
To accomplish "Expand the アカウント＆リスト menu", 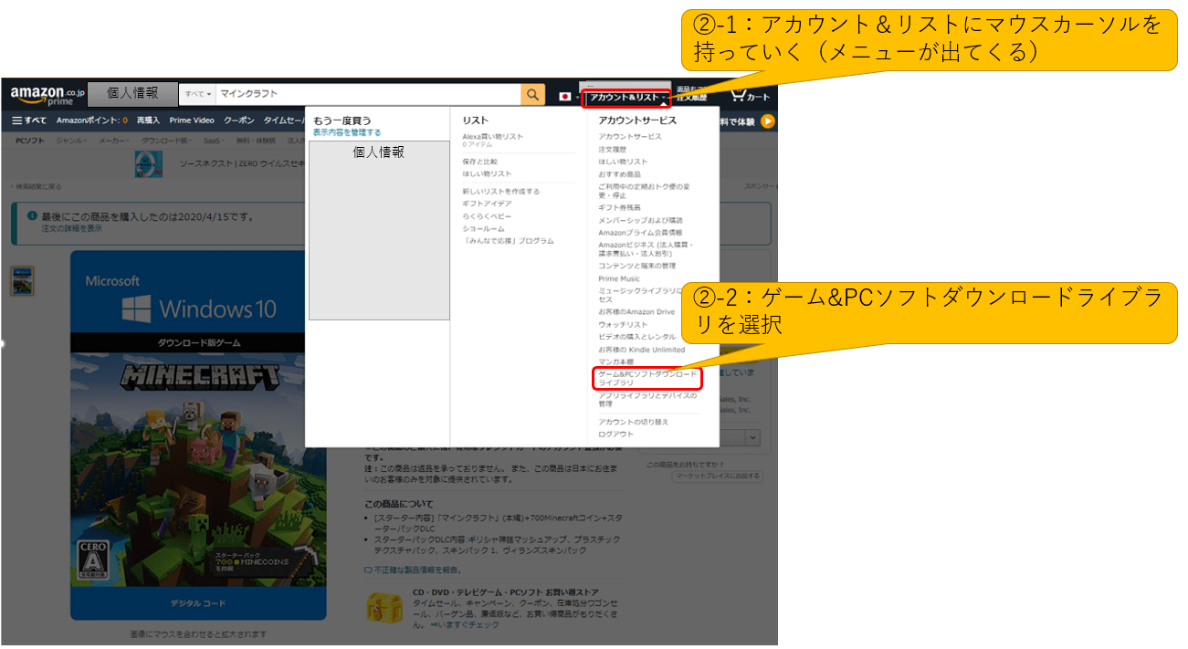I will [626, 97].
